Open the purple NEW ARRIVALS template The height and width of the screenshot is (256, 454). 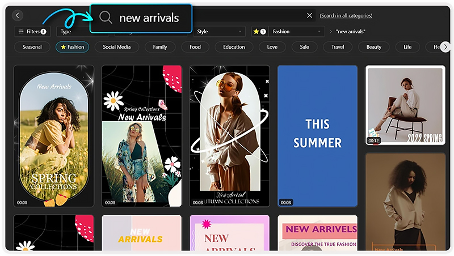230,233
